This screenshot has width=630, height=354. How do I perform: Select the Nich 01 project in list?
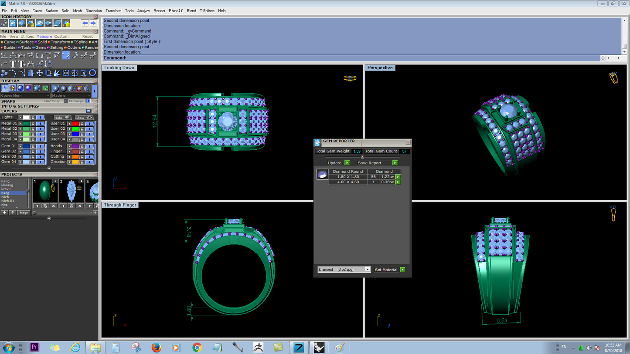(x=8, y=201)
